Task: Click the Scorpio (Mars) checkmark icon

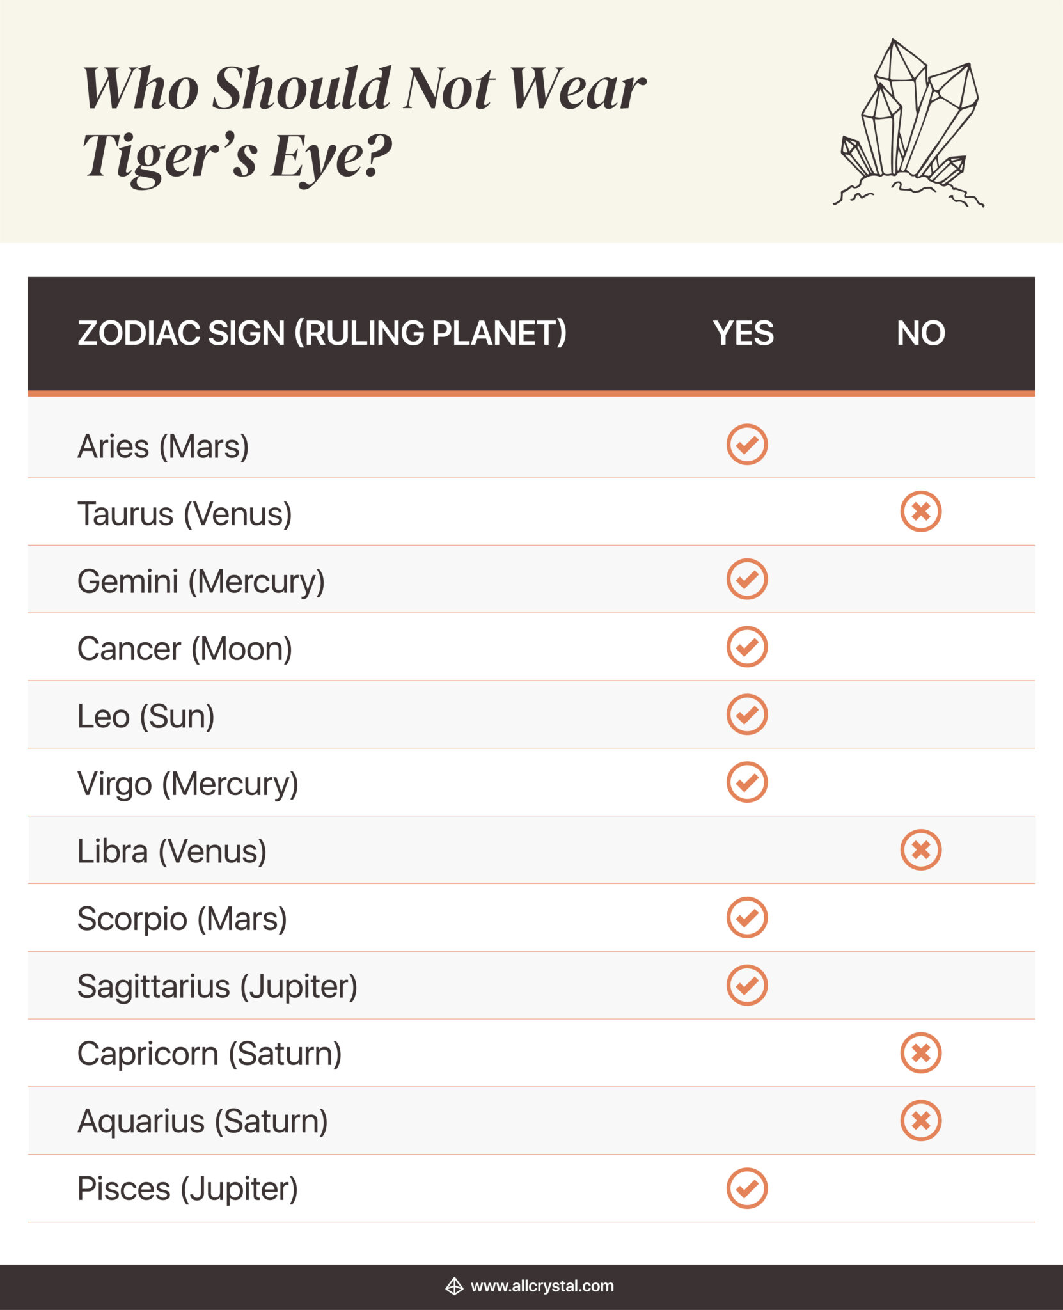Action: 746,917
